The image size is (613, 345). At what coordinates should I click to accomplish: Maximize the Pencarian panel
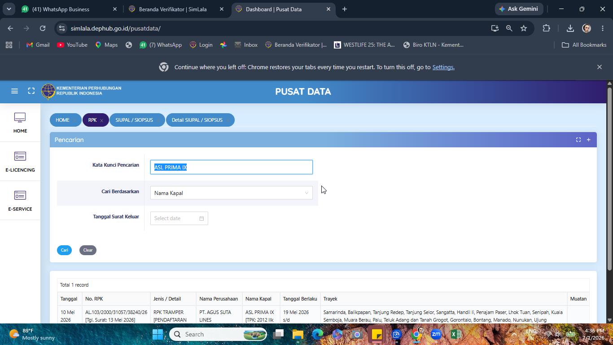pos(578,140)
